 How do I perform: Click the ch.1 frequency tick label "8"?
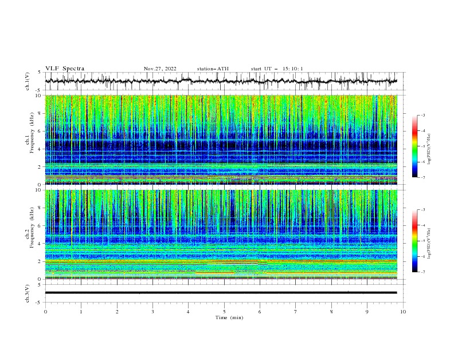[x=40, y=113]
